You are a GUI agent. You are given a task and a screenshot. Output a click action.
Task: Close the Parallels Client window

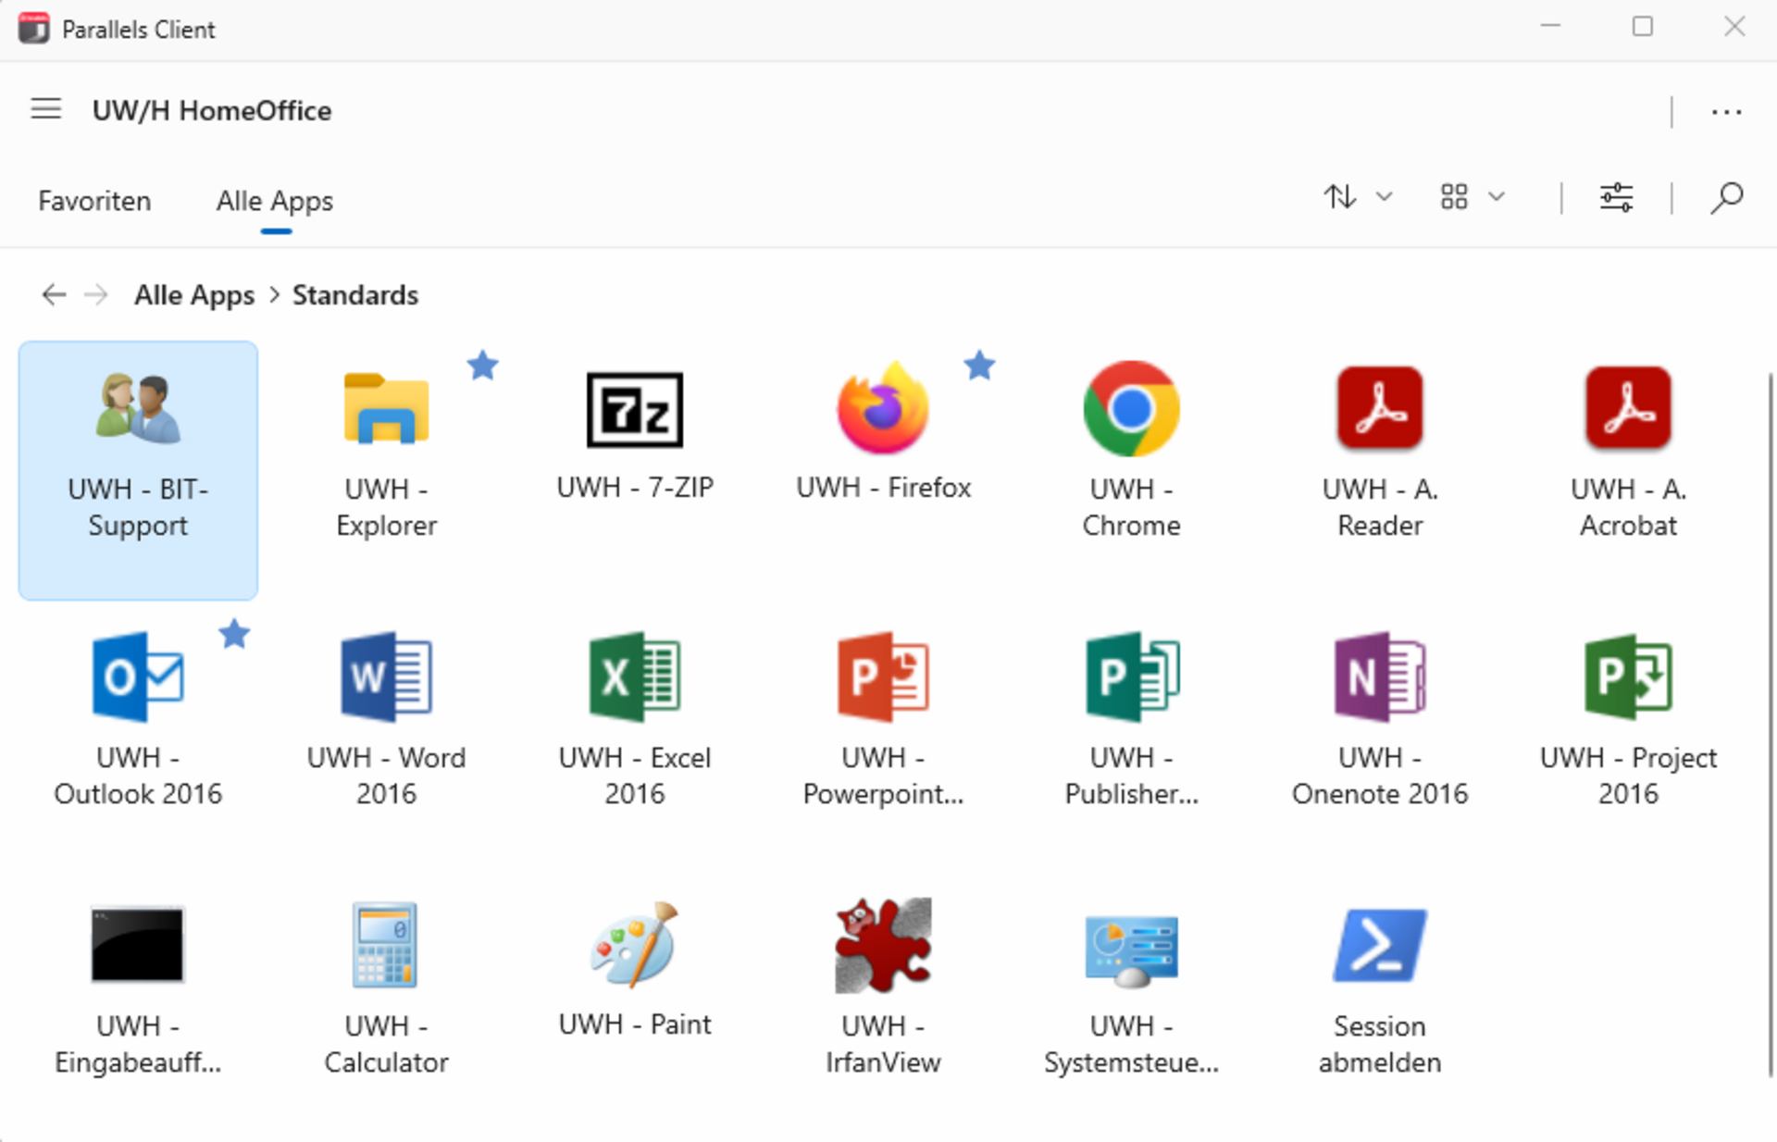[x=1734, y=27]
